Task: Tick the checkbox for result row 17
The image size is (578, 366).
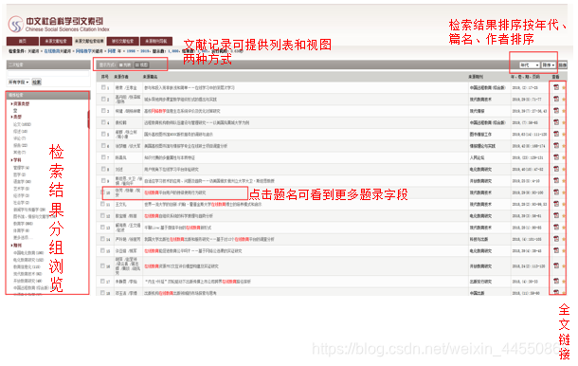Action: [103, 282]
